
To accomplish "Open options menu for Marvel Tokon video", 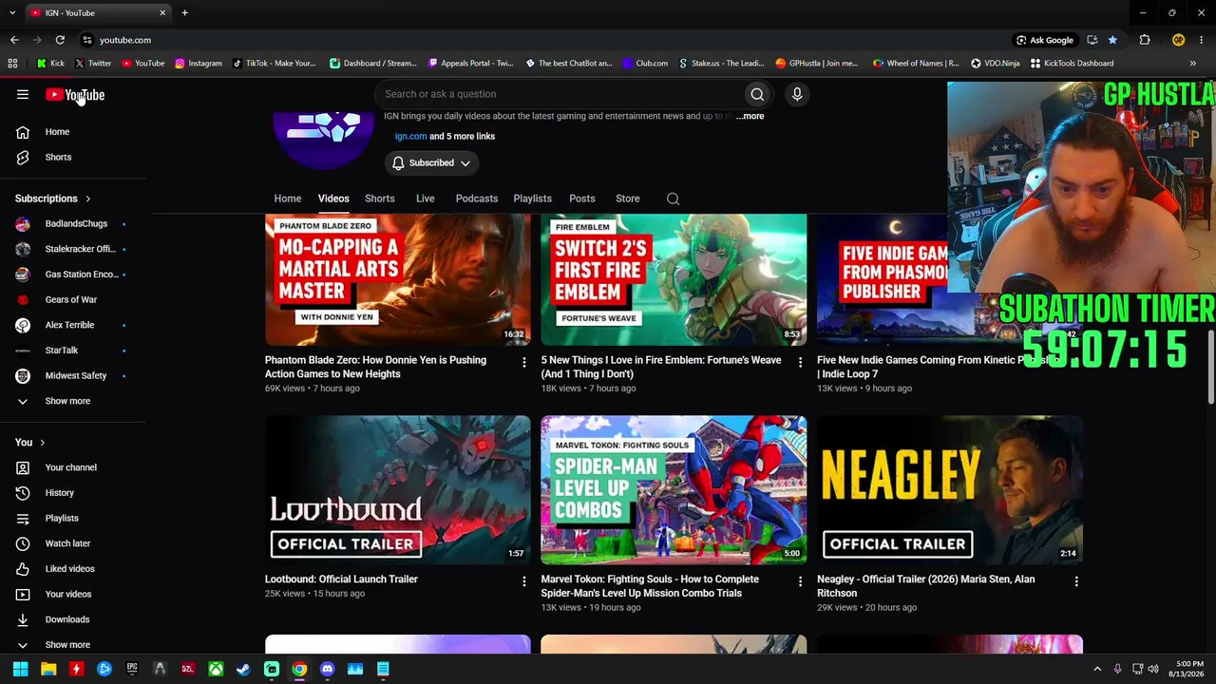I will [x=800, y=580].
